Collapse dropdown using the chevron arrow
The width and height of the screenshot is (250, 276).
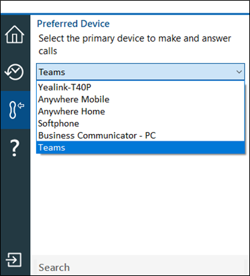[x=239, y=72]
